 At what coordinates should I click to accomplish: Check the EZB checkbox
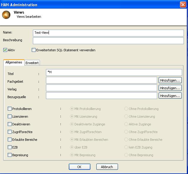pyautogui.click(x=9, y=147)
